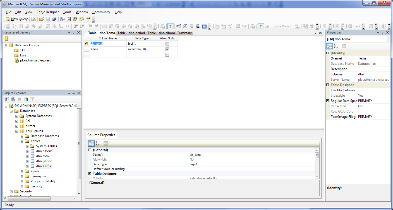Collapse the Клищевная database node
The image size is (393, 210).
tap(16, 131)
